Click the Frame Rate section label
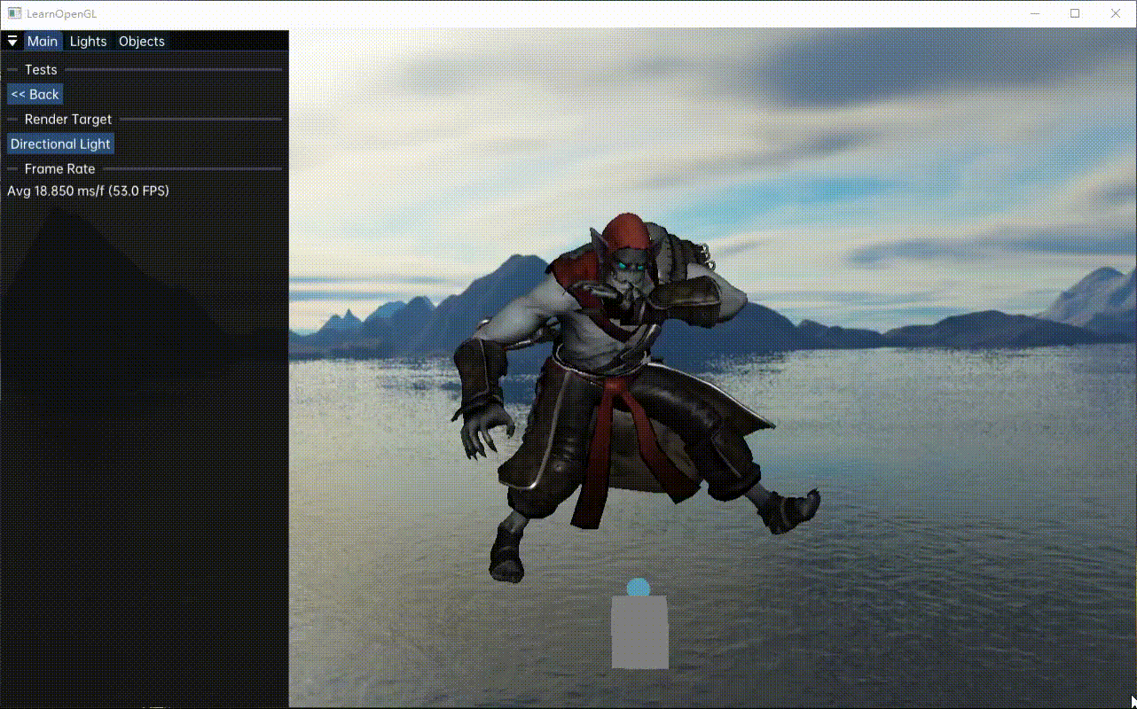This screenshot has height=709, width=1137. (59, 168)
